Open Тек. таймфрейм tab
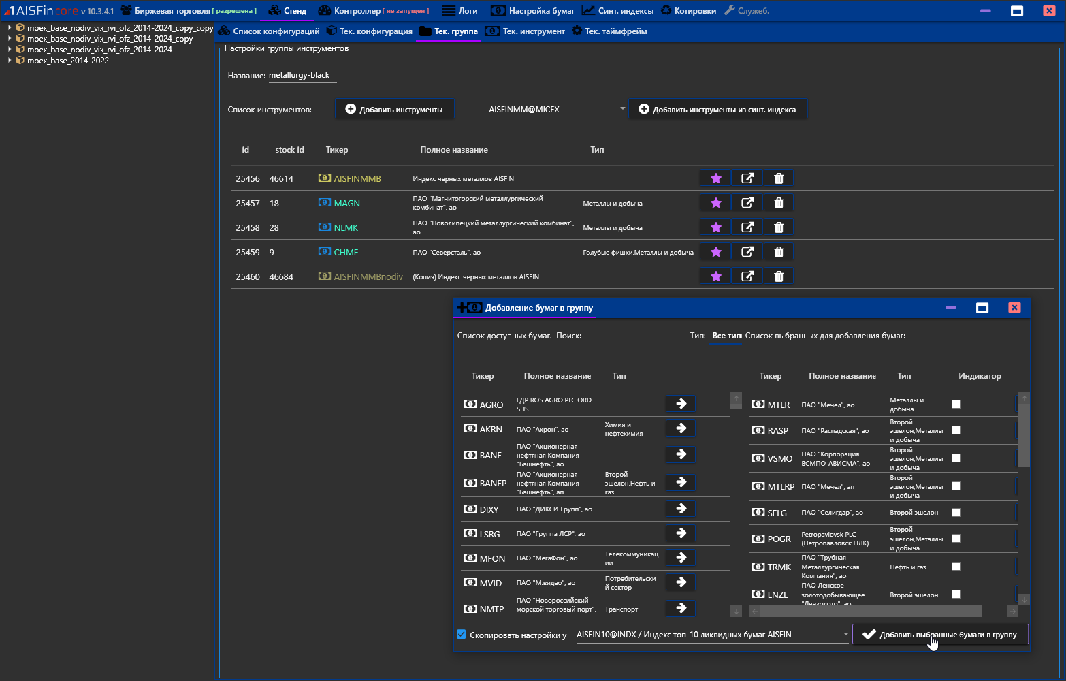This screenshot has width=1066, height=681. tap(610, 31)
